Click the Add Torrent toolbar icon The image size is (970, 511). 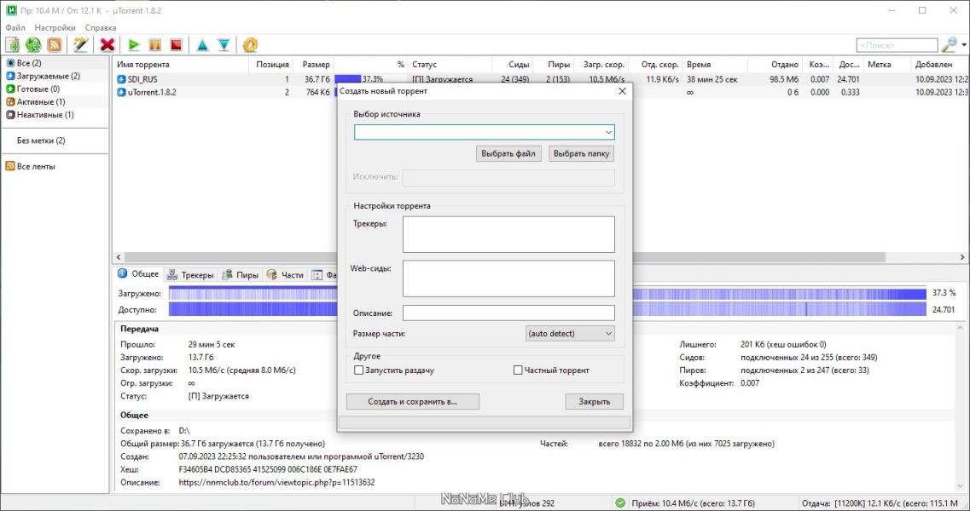pos(13,45)
